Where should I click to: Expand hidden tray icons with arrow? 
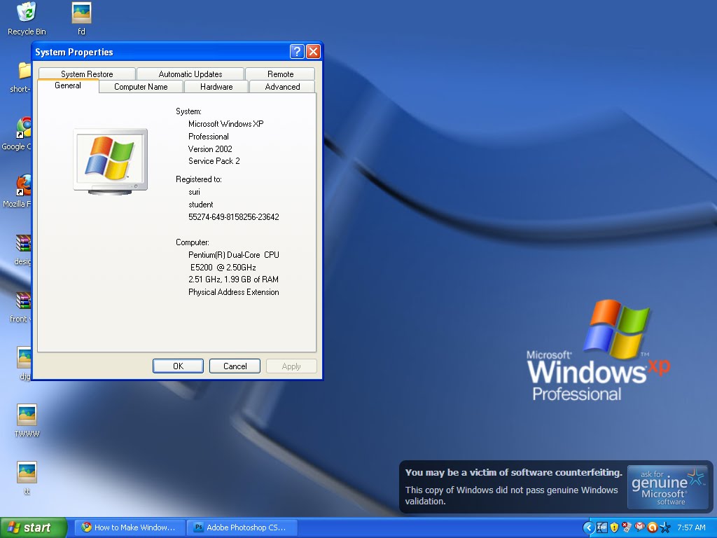tap(588, 528)
